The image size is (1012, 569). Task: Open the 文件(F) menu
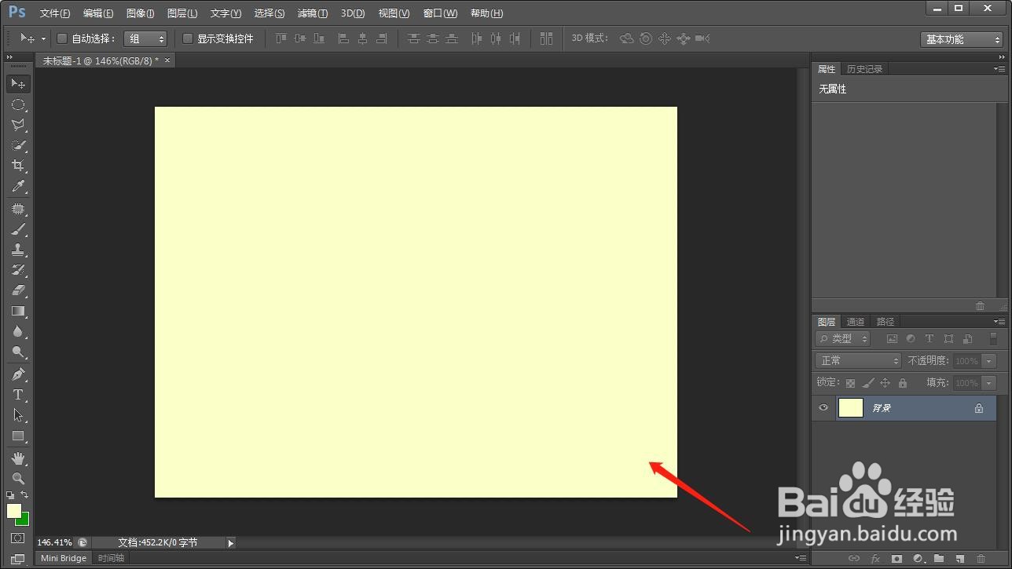click(x=55, y=13)
